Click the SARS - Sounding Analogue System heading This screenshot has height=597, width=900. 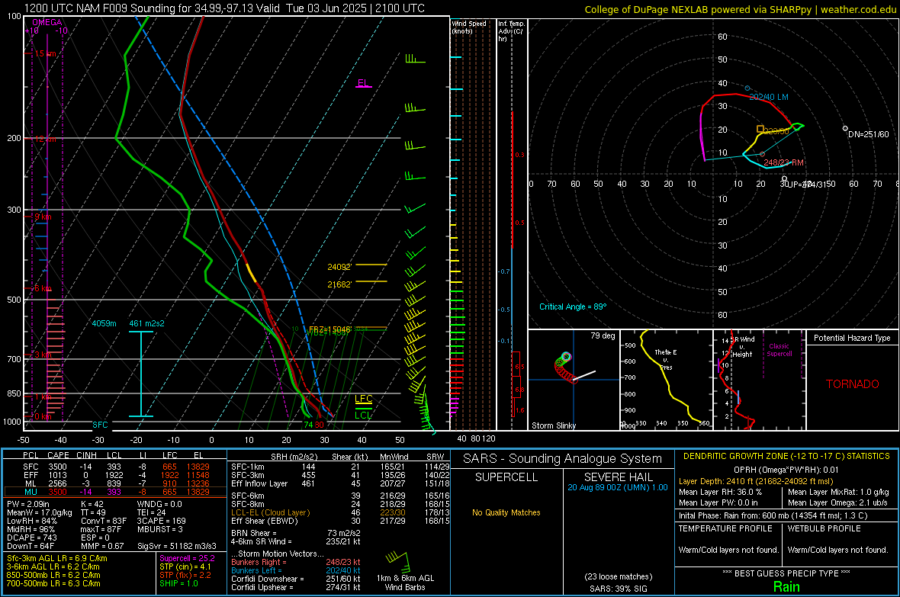[562, 459]
